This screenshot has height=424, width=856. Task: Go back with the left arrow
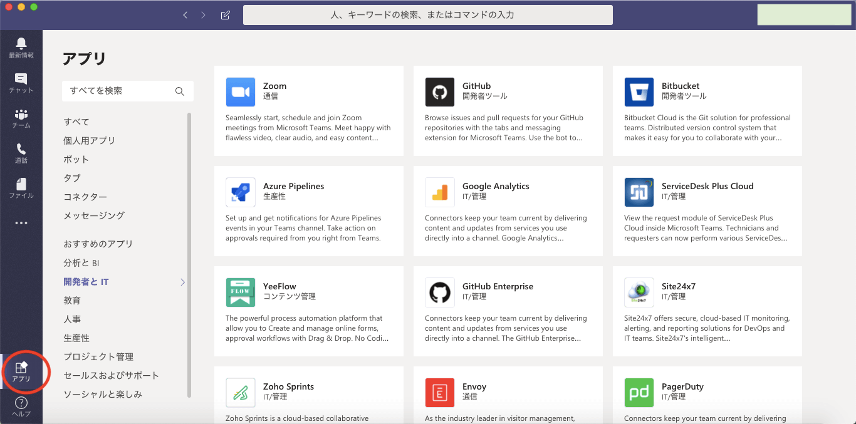185,15
